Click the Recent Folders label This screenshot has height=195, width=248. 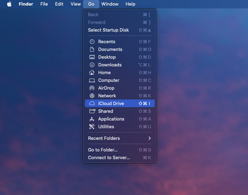(104, 138)
